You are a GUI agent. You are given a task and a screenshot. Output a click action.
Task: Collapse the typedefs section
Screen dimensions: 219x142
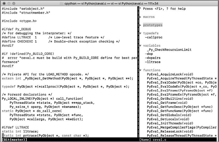tap(141, 33)
